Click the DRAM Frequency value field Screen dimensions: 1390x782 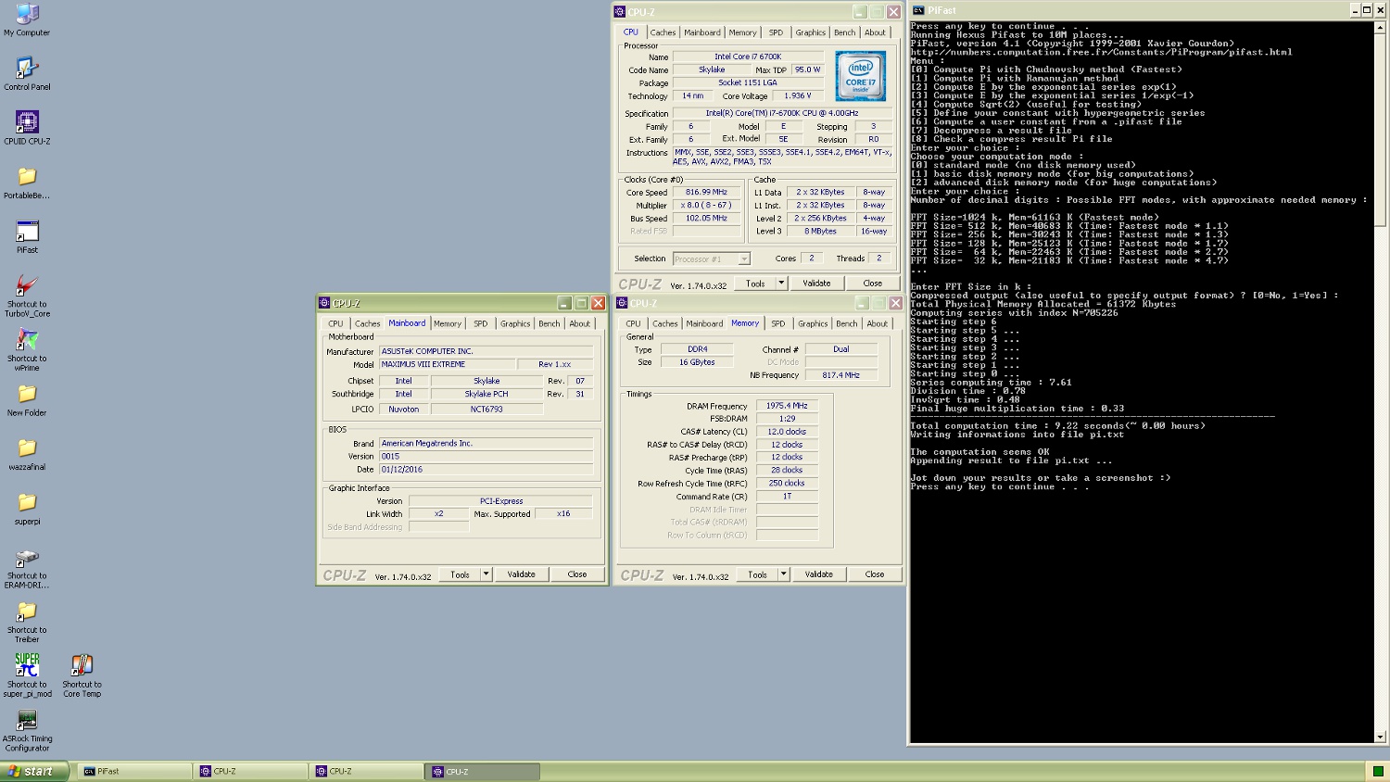tap(787, 406)
